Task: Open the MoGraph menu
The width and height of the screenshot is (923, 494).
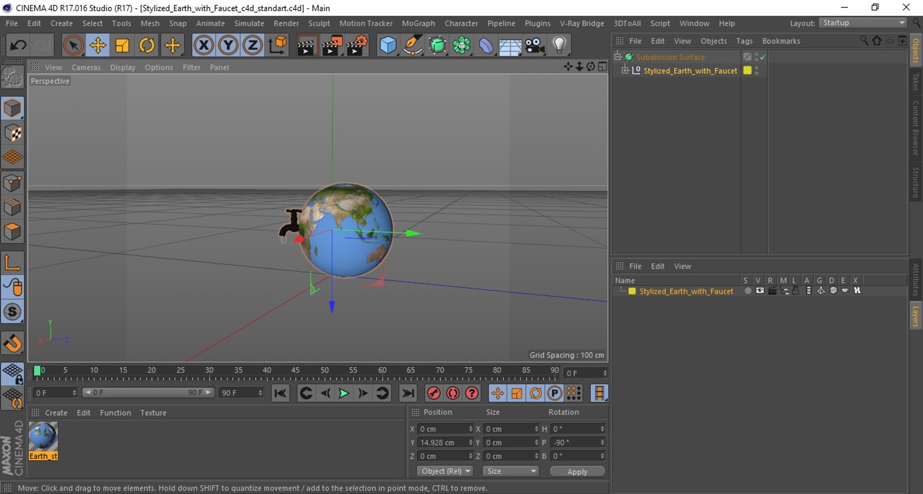Action: pyautogui.click(x=418, y=23)
